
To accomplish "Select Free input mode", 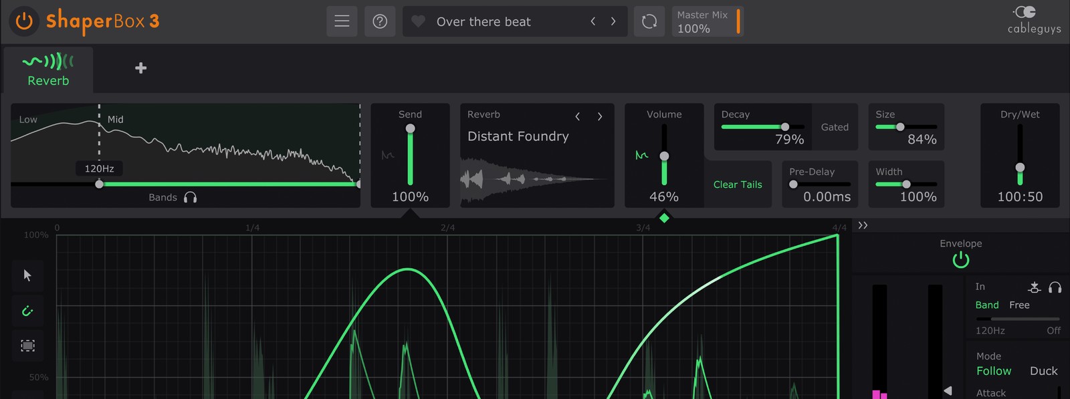I will click(x=1019, y=305).
